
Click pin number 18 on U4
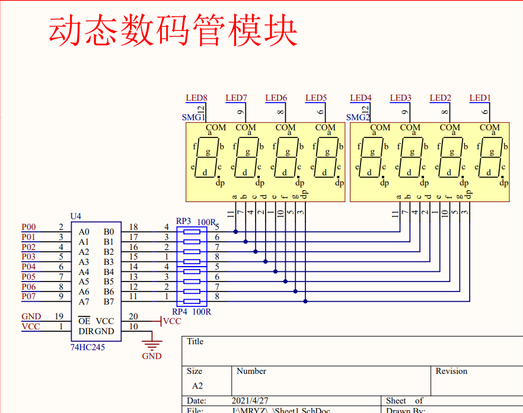(133, 227)
